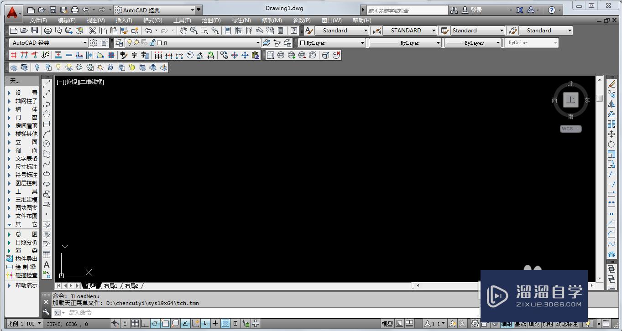Click the Quick Calculator icon

click(x=281, y=31)
